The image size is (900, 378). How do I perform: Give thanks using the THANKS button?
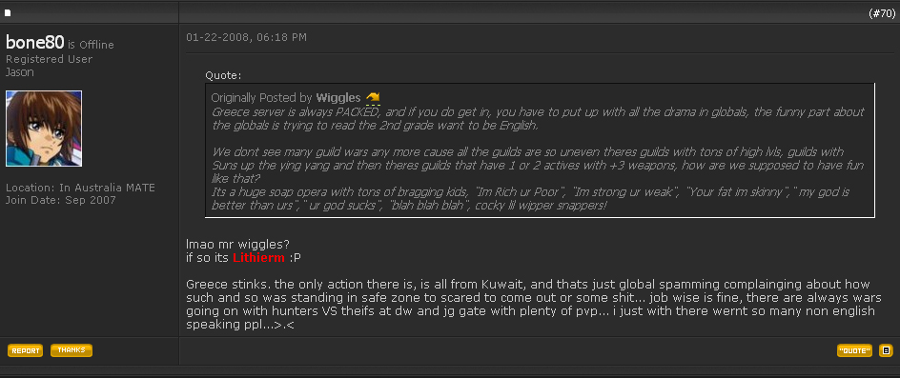[72, 349]
